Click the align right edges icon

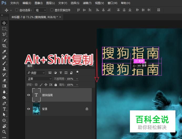(x=109, y=10)
